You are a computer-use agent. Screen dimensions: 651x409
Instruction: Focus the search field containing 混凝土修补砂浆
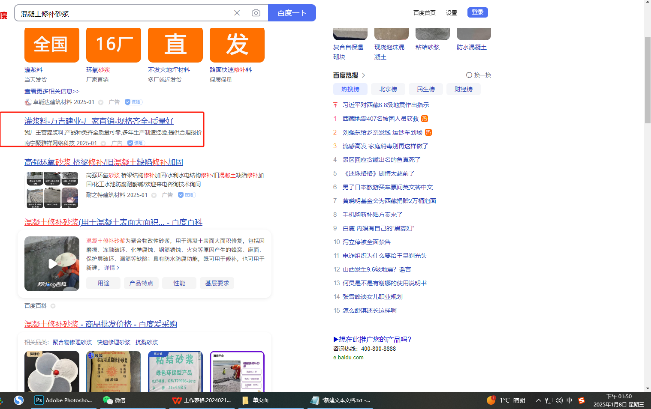[x=124, y=13]
